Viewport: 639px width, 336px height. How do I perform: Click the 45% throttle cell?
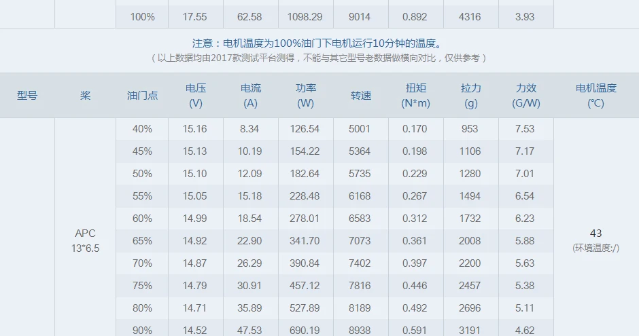pos(142,151)
